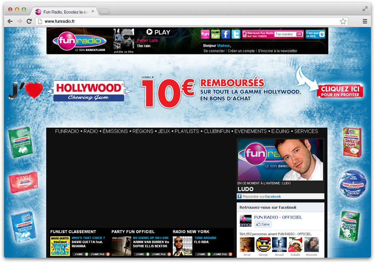
Task: Click the Facebook J'aime button for Fun Radio
Action: 263,224
